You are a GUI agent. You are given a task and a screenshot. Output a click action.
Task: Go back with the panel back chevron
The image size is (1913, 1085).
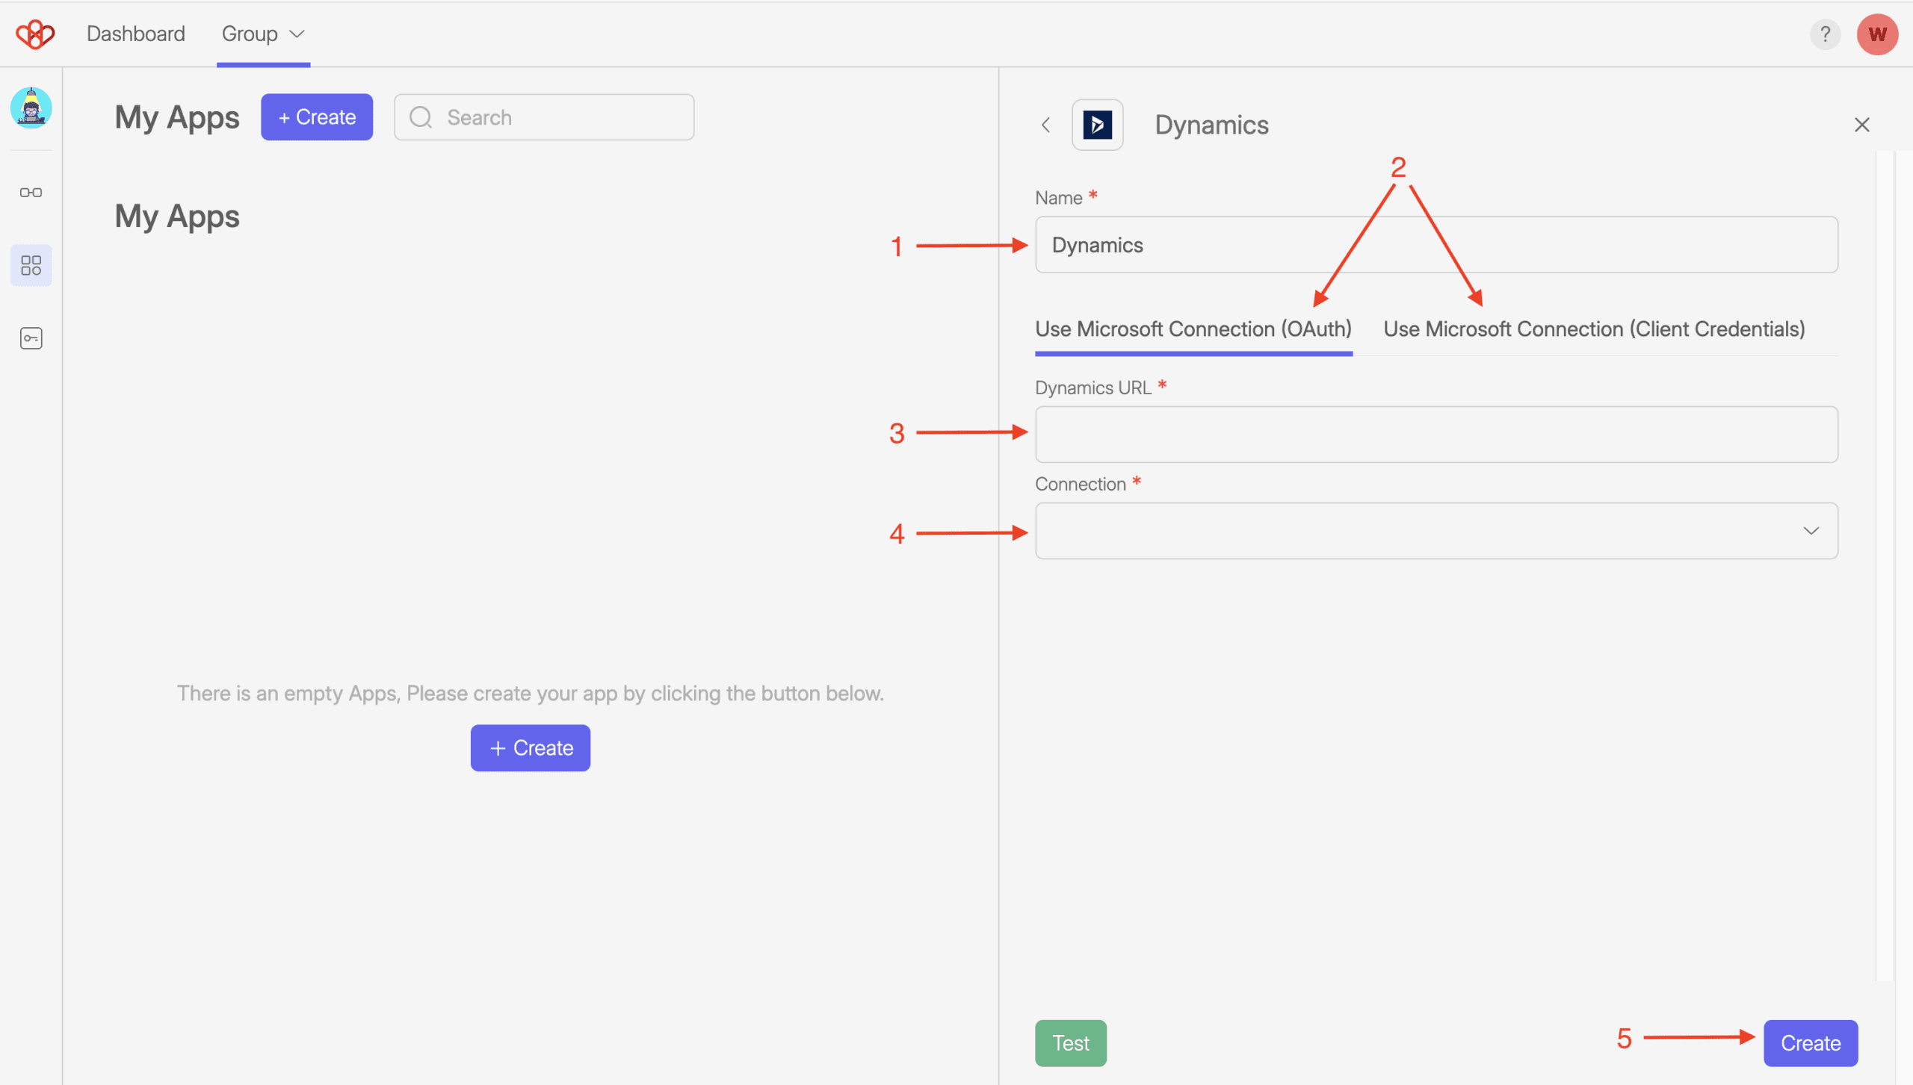[1046, 125]
